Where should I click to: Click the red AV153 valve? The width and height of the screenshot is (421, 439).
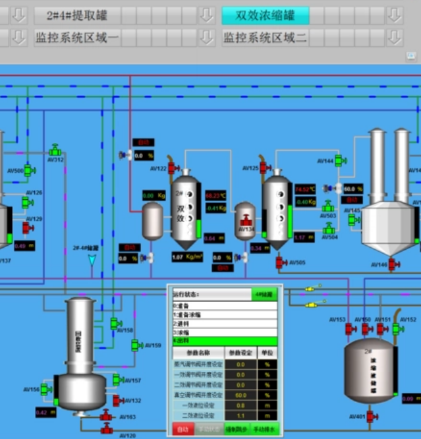[351, 329]
